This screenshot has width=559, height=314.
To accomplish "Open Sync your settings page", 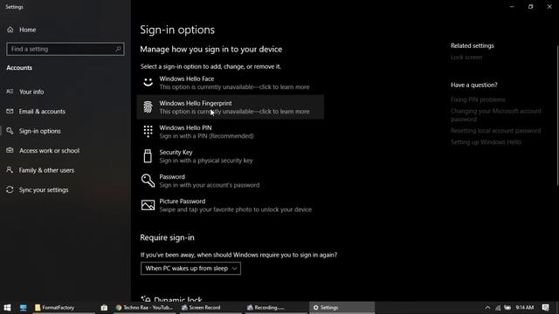I will point(44,190).
